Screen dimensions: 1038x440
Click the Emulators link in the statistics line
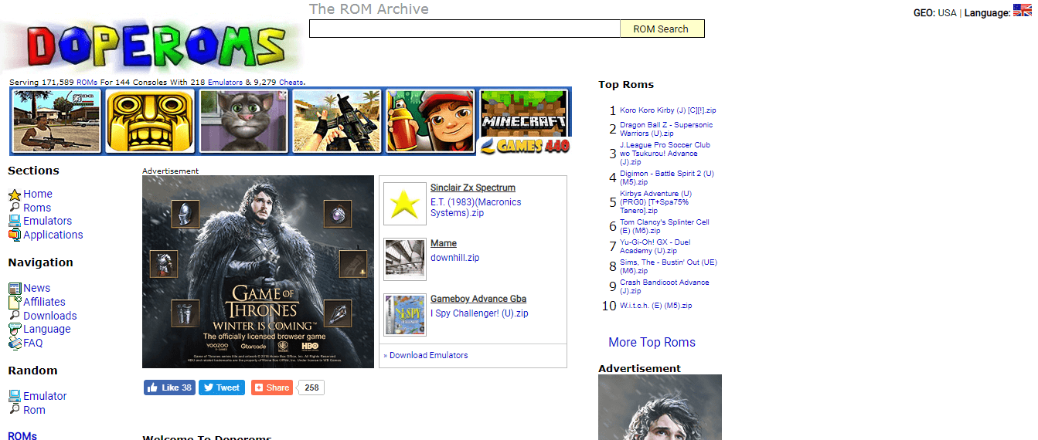click(x=225, y=82)
